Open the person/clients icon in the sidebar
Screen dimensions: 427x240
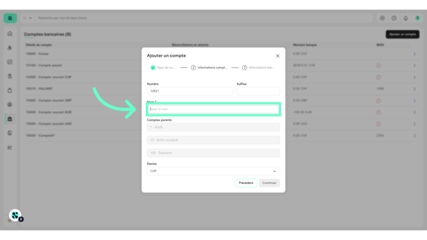10,48
